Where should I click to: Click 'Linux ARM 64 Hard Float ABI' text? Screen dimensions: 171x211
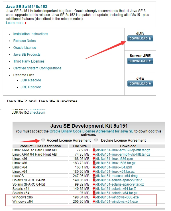35,154
